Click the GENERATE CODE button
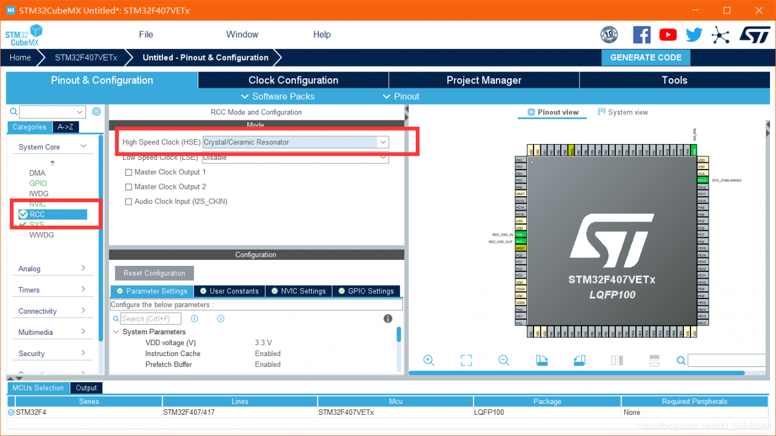This screenshot has height=436, width=776. [646, 58]
